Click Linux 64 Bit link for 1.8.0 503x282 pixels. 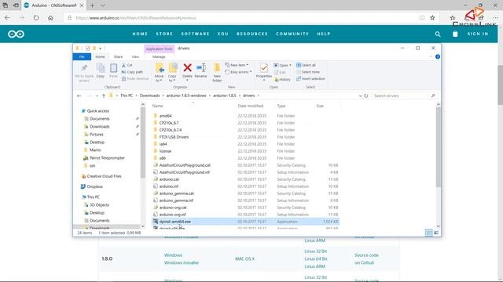316,258
